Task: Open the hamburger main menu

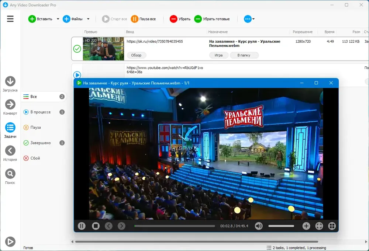Action: [x=10, y=19]
